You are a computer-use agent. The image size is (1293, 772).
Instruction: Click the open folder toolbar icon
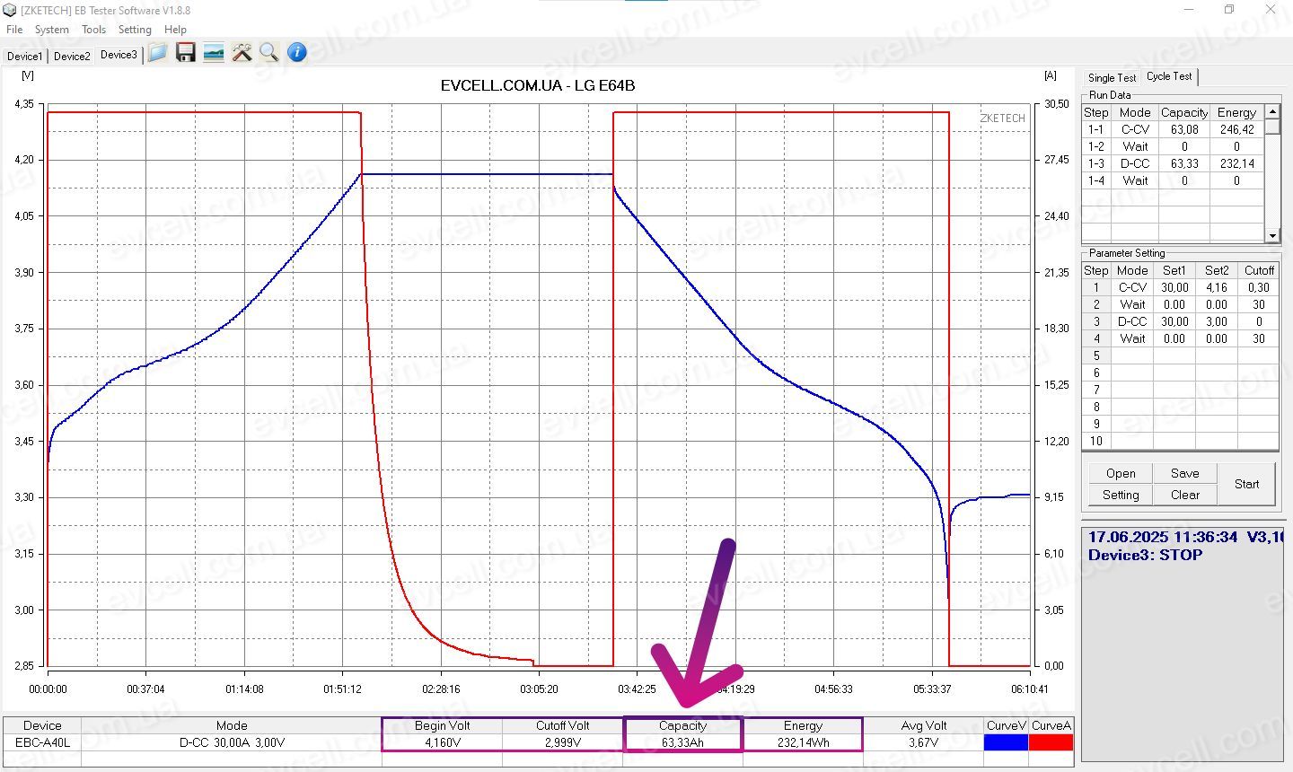point(157,53)
